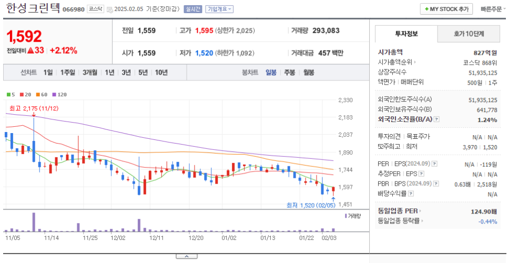The width and height of the screenshot is (508, 263).
Task: Click the 52주최고 value 3,970
Action: pos(470,147)
